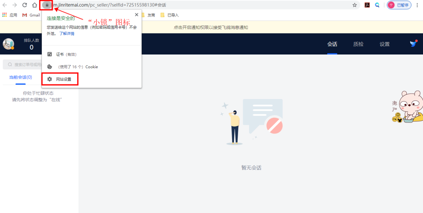This screenshot has width=423, height=213.
Task: Click the blue search extension icon
Action: coord(377,5)
